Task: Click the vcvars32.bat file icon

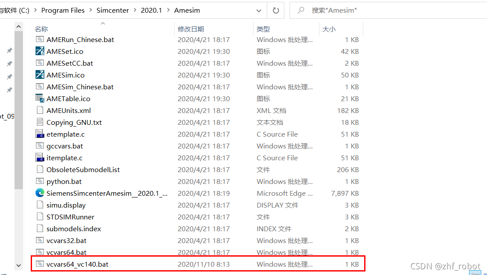Action: (x=40, y=240)
